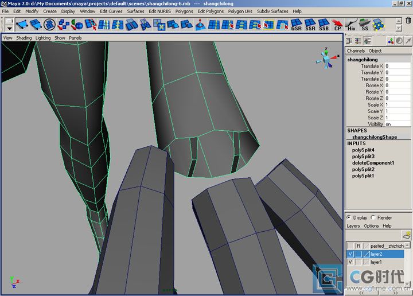
Task: Click the Rotate Y value field
Action: 398,92
